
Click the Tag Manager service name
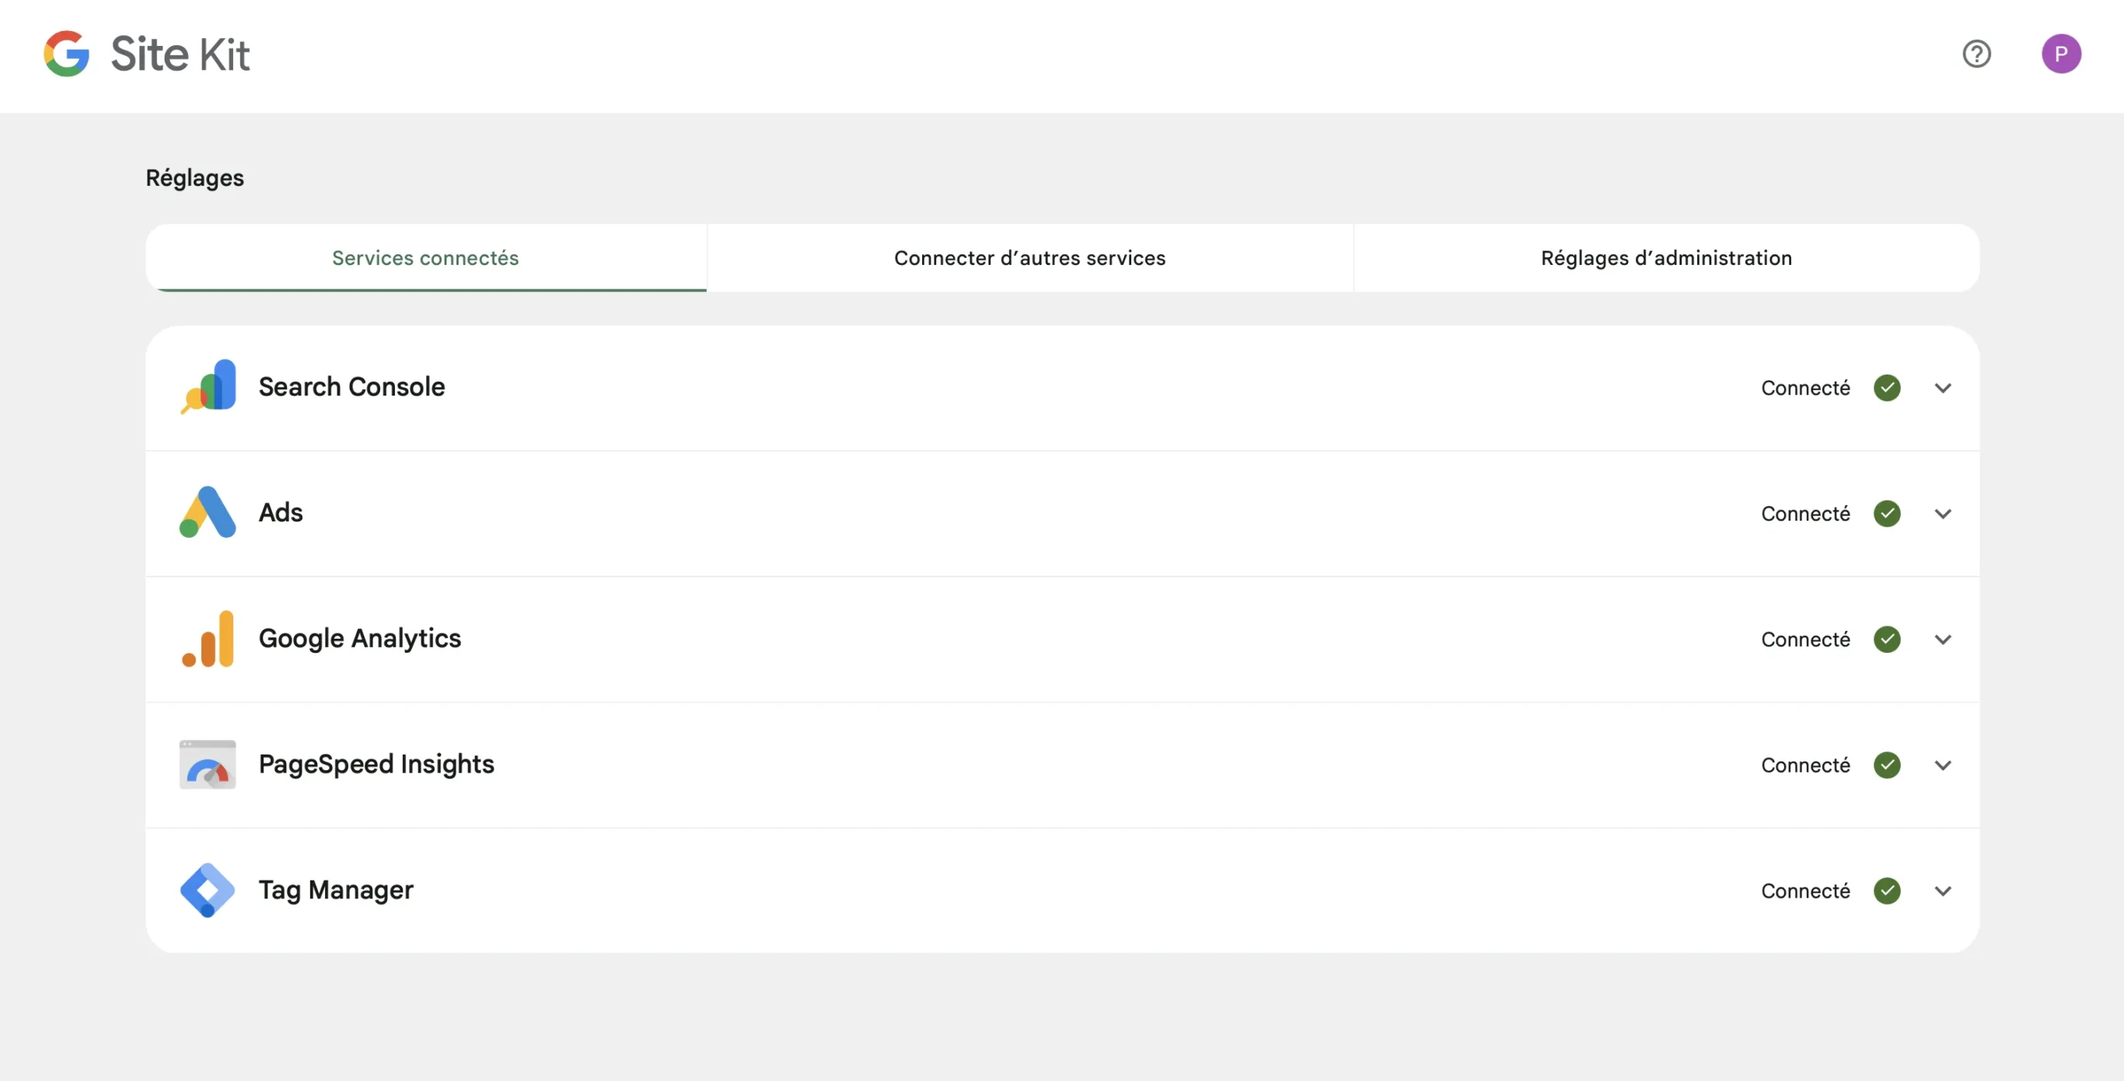336,890
